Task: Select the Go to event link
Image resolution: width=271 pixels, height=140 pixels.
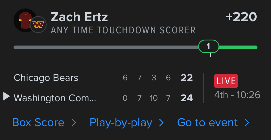Action: click(207, 122)
